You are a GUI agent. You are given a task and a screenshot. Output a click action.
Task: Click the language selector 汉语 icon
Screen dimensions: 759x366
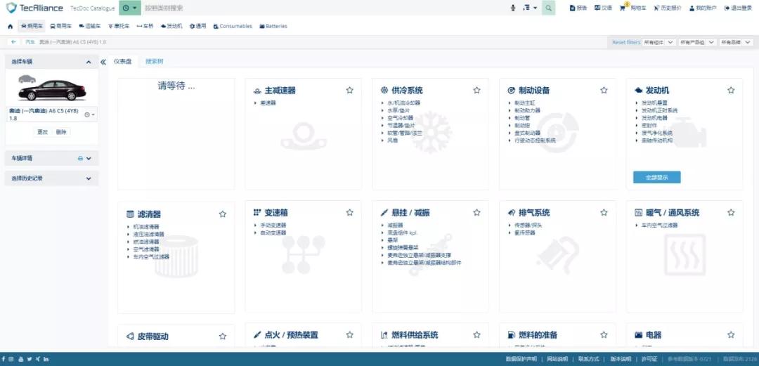coord(597,8)
